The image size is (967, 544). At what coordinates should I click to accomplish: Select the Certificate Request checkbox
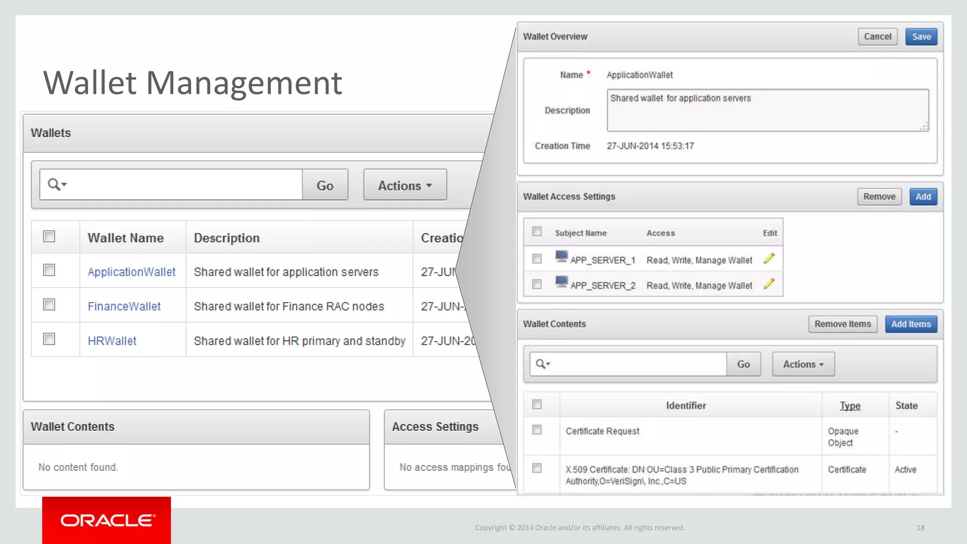(x=537, y=430)
